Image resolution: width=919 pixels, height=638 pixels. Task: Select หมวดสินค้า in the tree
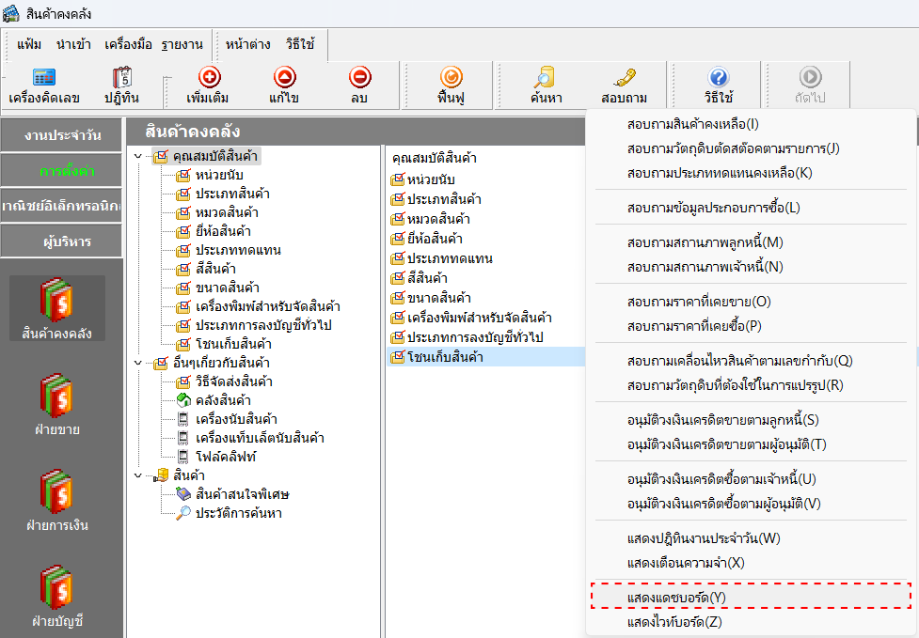(x=227, y=212)
